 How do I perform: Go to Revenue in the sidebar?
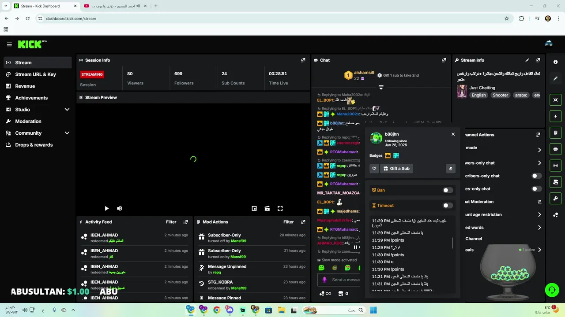pos(37,86)
